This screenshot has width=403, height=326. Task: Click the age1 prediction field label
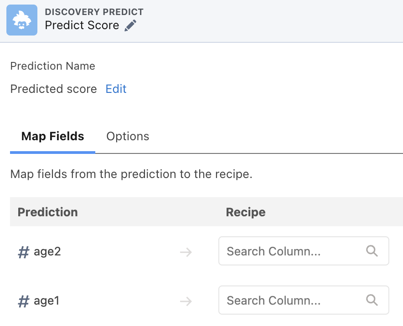tap(46, 301)
